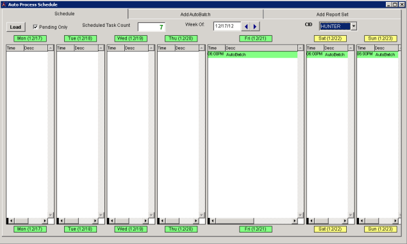The image size is (407, 244).
Task: Open the CID dropdown showing HUNTER
Action: 354,26
